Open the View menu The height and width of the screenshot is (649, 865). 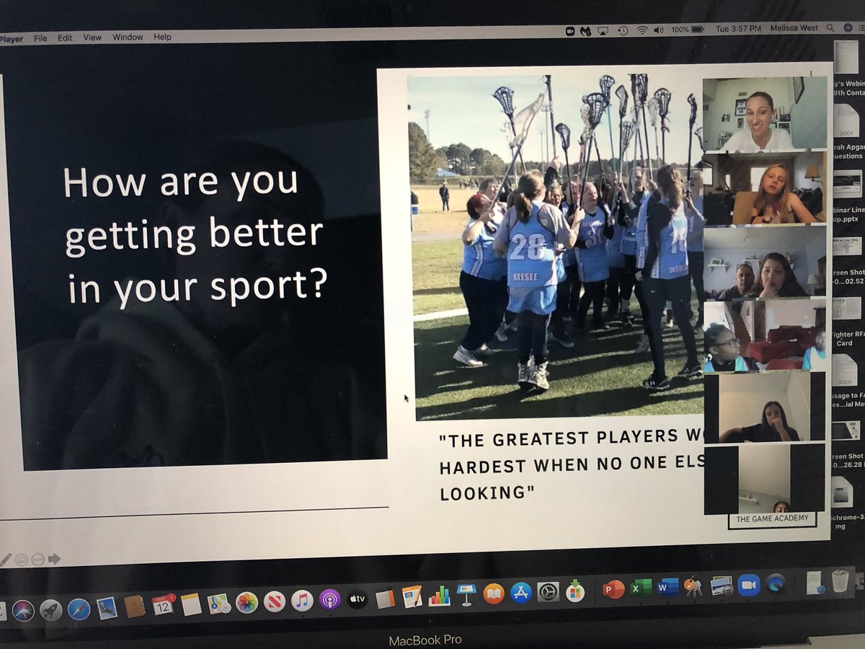coord(92,37)
